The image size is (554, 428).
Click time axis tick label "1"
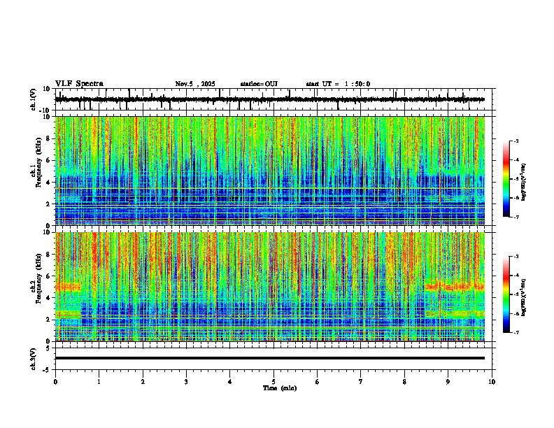99,382
